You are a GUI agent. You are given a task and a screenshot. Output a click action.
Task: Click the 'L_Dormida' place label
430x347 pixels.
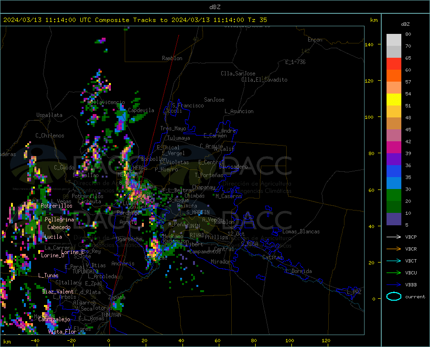click(298, 271)
